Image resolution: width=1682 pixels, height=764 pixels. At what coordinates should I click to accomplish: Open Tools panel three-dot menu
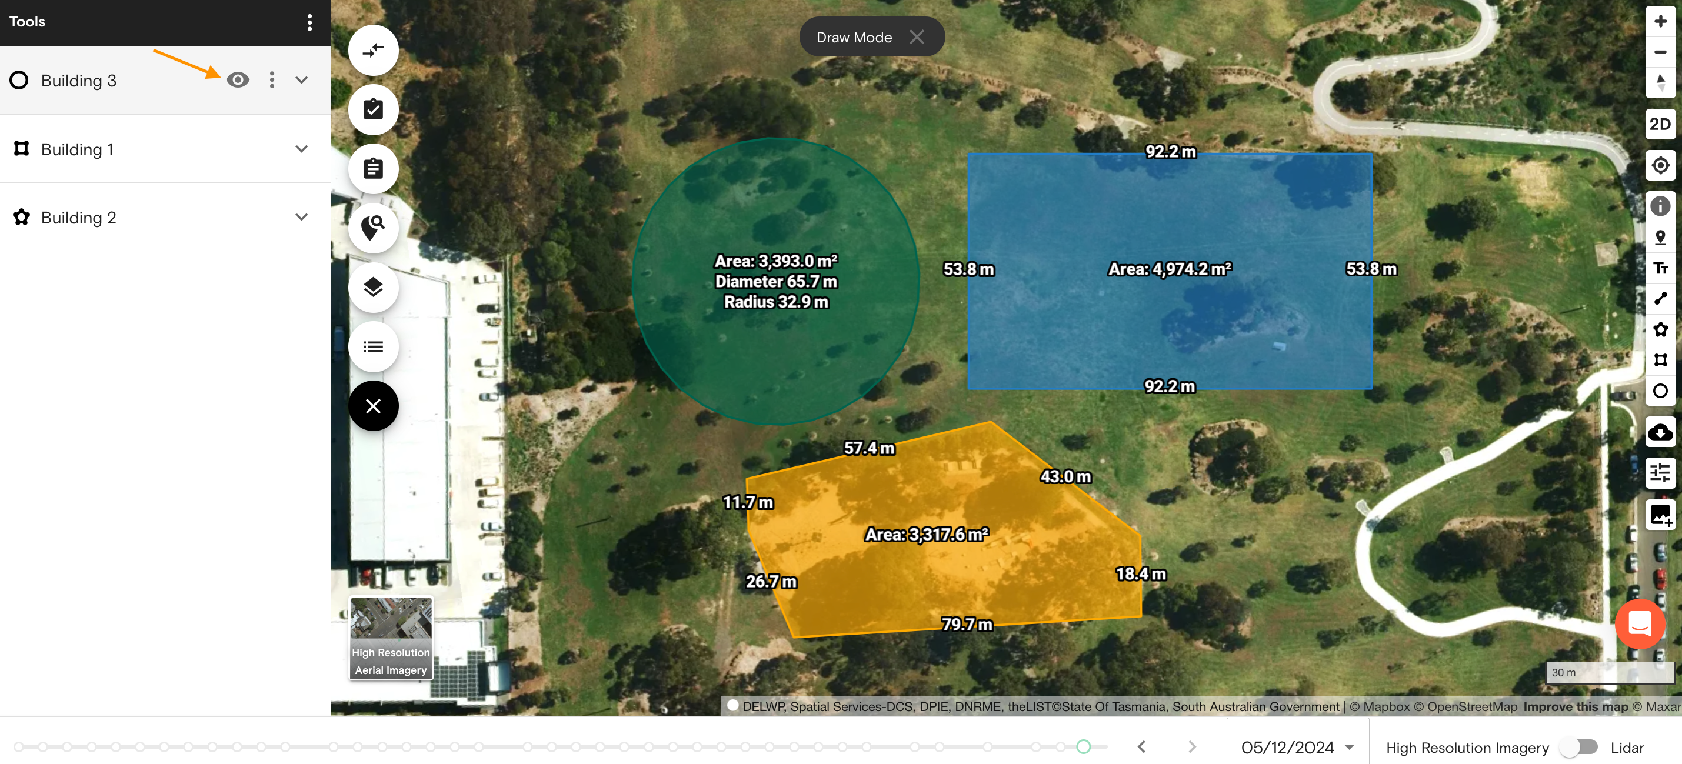(x=309, y=22)
